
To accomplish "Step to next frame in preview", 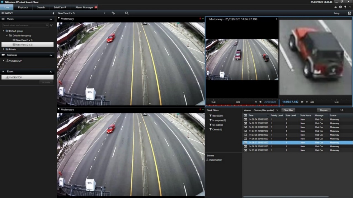I will tap(307, 102).
